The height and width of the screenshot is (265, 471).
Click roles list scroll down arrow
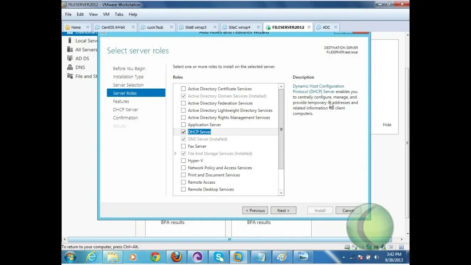pyautogui.click(x=281, y=192)
